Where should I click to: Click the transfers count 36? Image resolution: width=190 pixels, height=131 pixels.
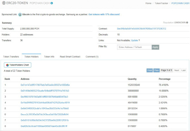click(21, 40)
